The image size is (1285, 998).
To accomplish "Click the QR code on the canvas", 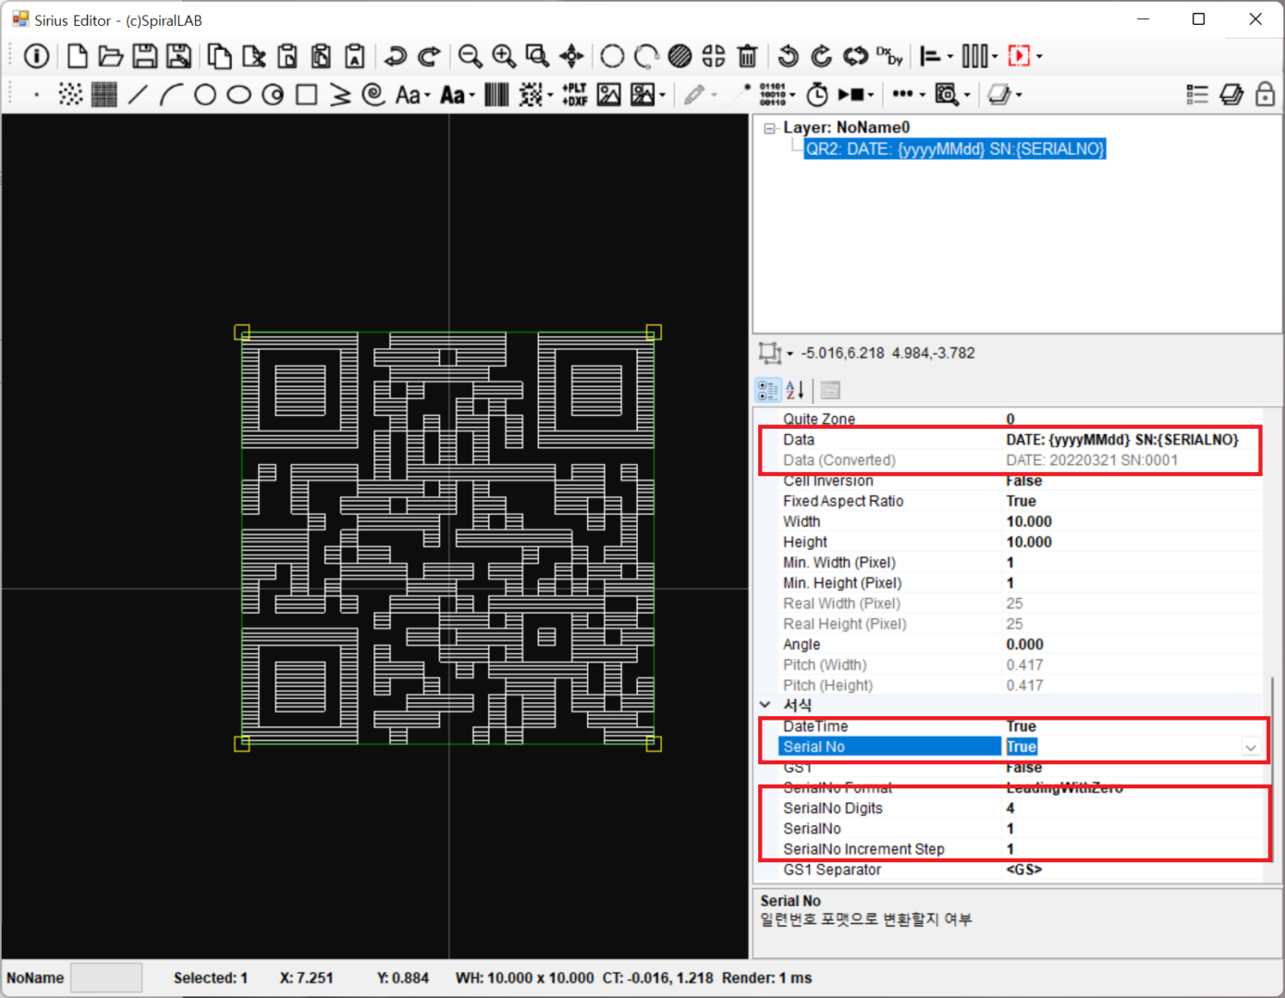I will pyautogui.click(x=447, y=538).
